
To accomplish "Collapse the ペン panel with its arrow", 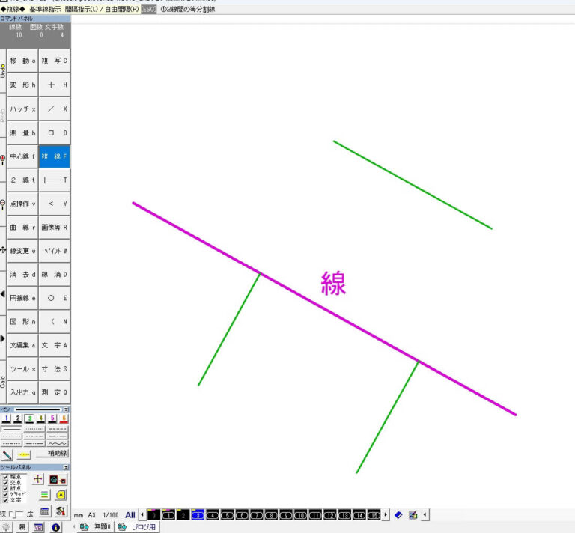I will 66,409.
